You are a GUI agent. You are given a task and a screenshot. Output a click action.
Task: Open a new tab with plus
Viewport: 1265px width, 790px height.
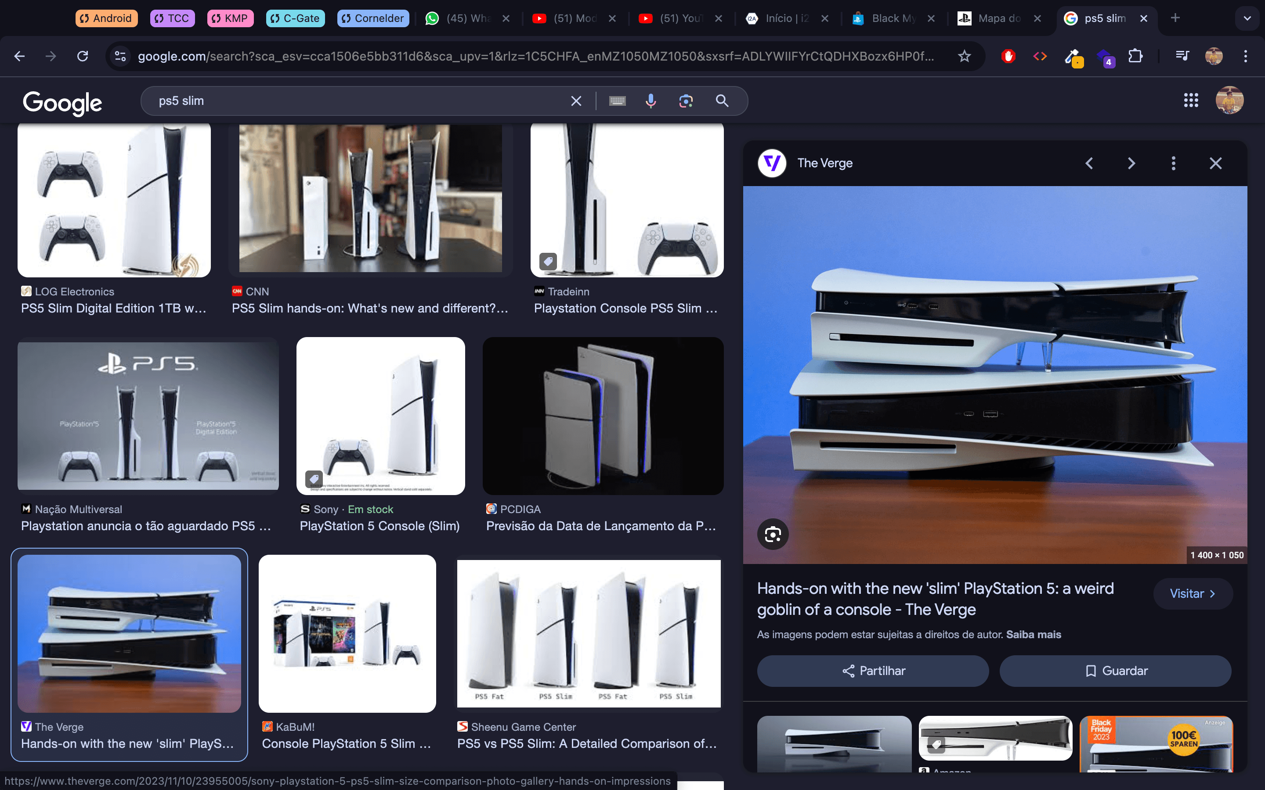point(1175,18)
